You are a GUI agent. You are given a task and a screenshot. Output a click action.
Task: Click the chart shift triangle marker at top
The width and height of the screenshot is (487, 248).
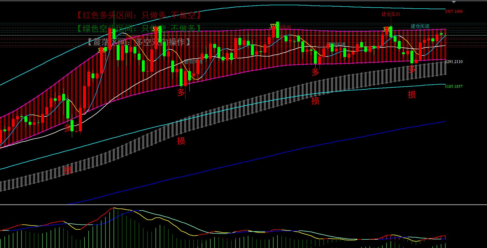coord(454,2)
